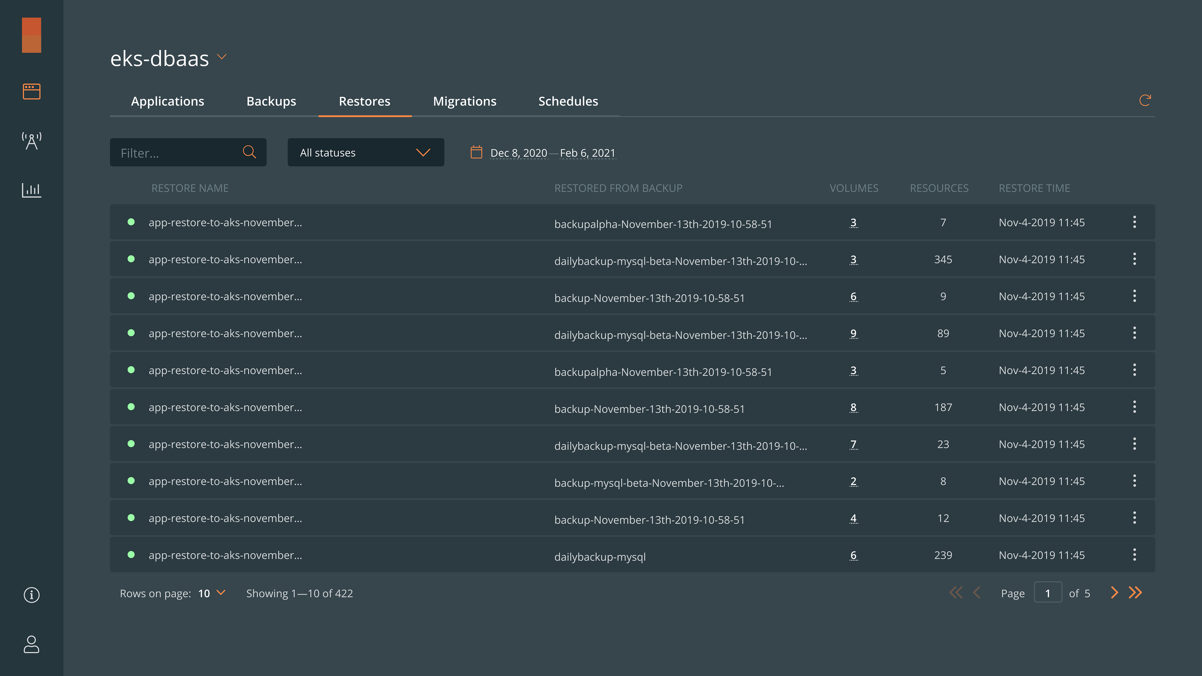Viewport: 1202px width, 676px height.
Task: Jump to last page double arrow
Action: tap(1135, 593)
